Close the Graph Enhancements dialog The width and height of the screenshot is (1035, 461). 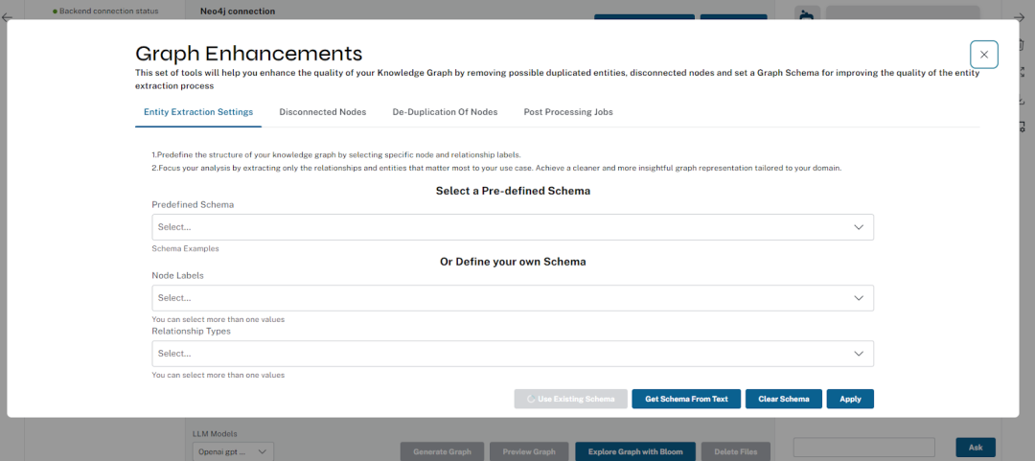[x=983, y=55]
